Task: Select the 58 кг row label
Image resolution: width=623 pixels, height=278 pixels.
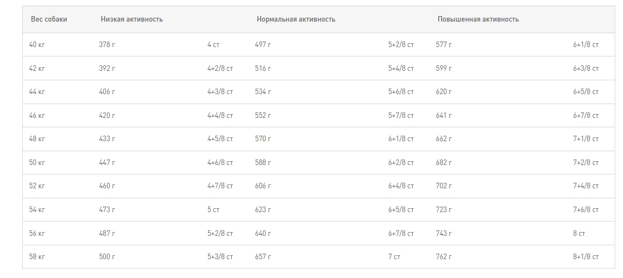Action: [x=37, y=258]
